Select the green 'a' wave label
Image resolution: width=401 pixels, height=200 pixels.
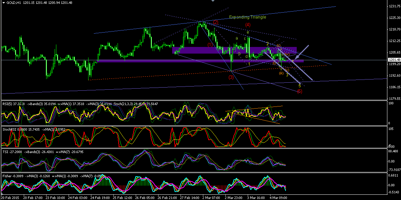point(237,38)
